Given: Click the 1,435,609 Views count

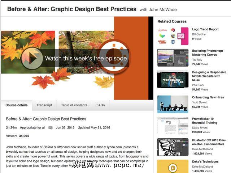Looking at the screenshot, I should (202, 171).
